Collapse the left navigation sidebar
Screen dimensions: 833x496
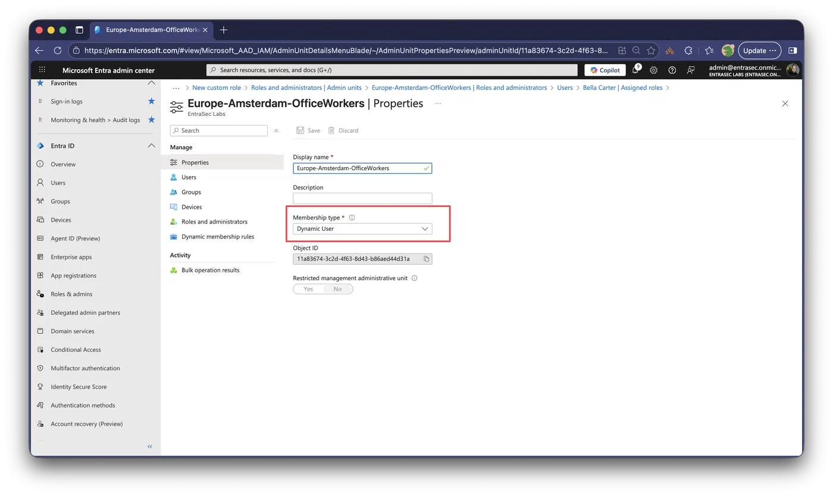pos(150,446)
